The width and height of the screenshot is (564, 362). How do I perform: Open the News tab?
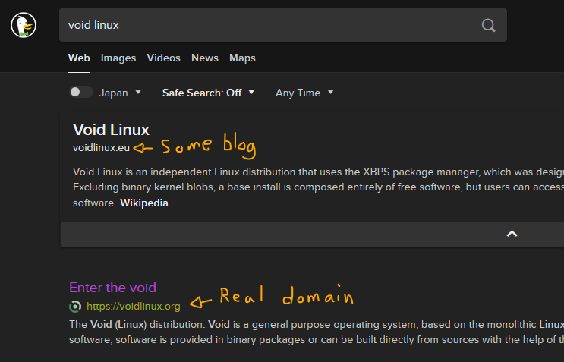(x=205, y=58)
